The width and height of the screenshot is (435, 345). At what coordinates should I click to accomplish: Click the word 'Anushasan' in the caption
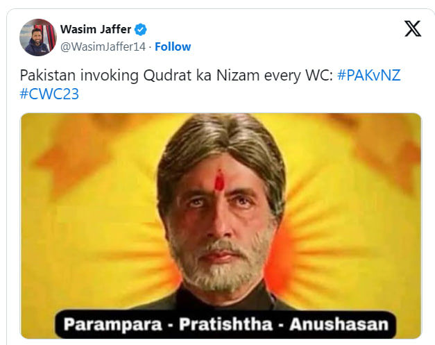point(339,324)
